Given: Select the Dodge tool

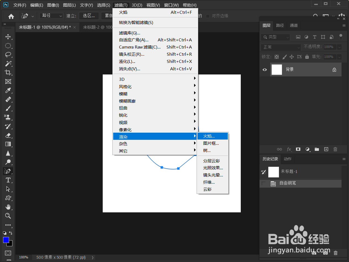Looking at the screenshot, I should tap(8, 162).
